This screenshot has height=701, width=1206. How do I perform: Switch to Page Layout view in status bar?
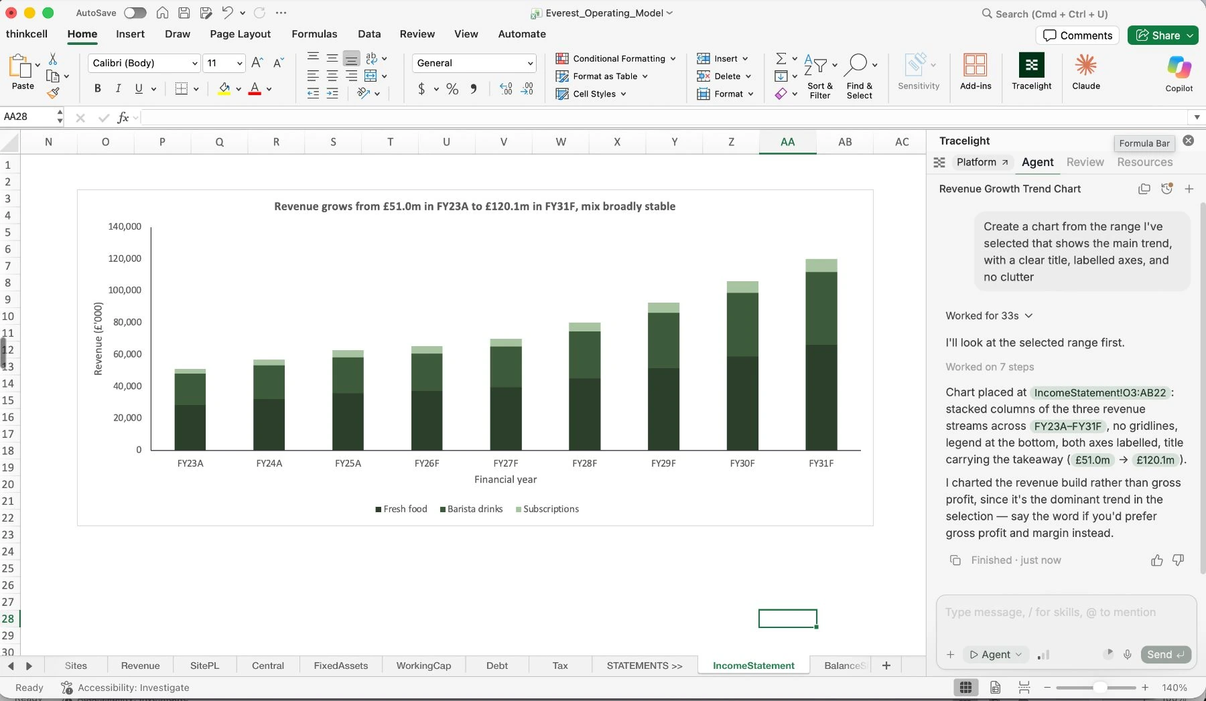[x=995, y=688]
